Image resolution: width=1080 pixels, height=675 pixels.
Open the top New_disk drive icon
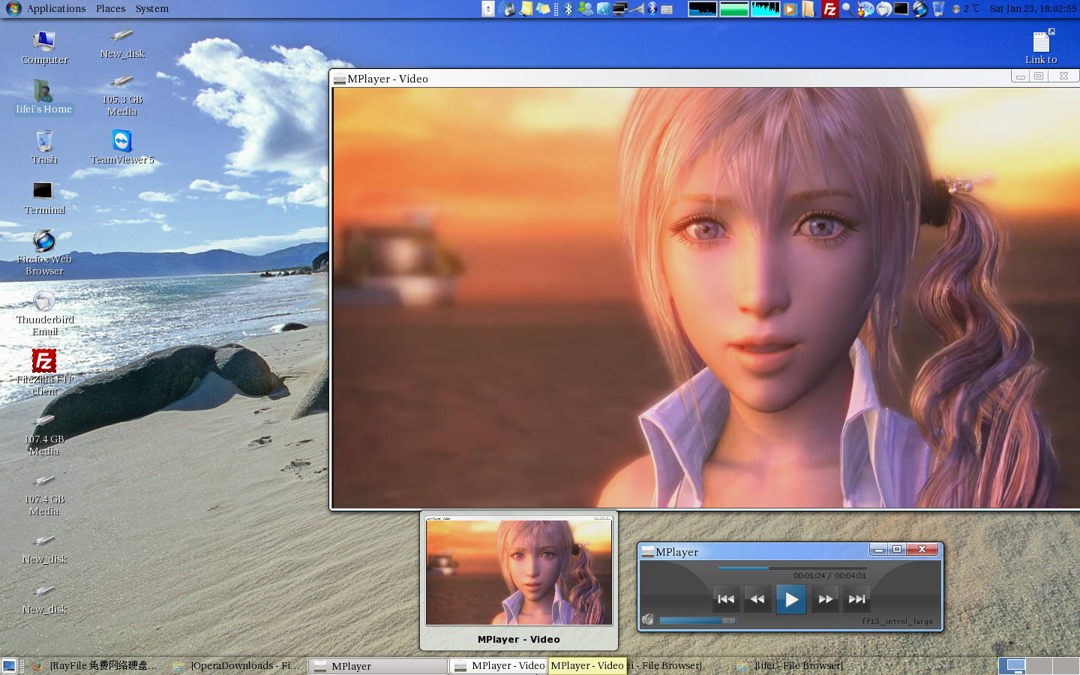[x=122, y=43]
